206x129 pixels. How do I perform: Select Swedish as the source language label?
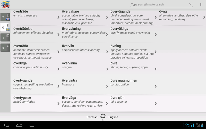pyautogui.click(x=92, y=117)
